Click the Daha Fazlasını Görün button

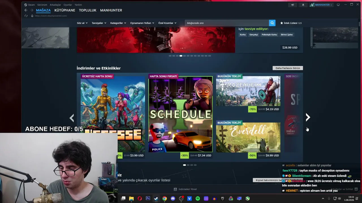(288, 68)
